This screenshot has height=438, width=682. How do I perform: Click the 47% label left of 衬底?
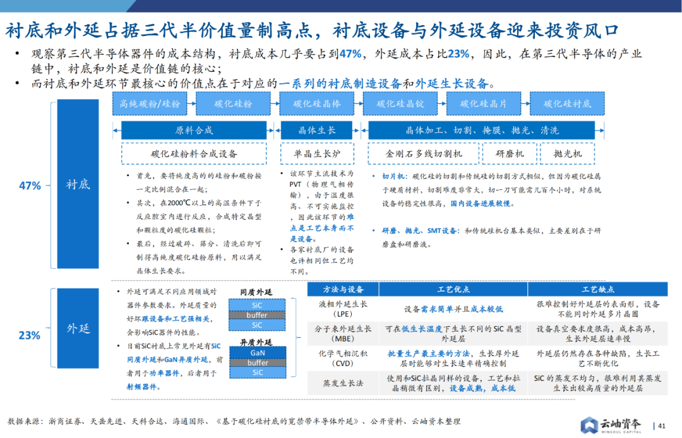tap(30, 186)
